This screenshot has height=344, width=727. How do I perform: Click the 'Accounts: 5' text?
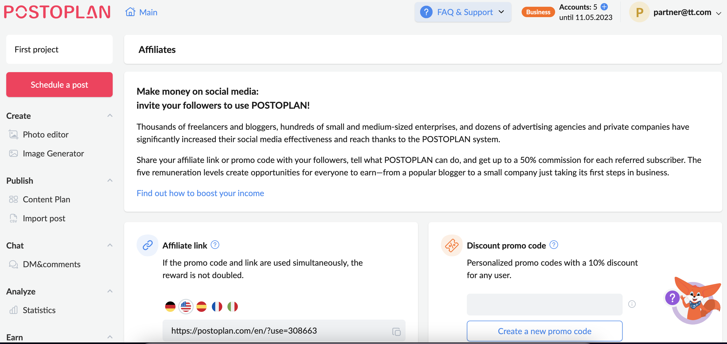click(x=578, y=7)
